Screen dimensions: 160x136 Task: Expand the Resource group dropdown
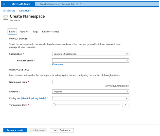[91, 61]
